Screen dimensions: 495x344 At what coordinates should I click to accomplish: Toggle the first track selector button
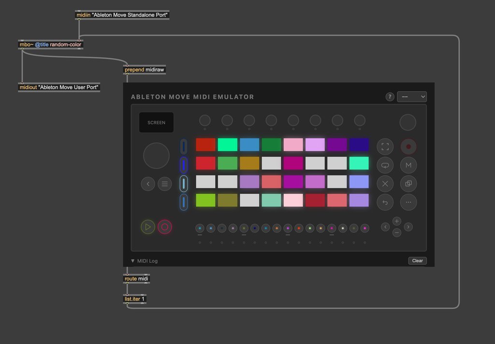[184, 146]
